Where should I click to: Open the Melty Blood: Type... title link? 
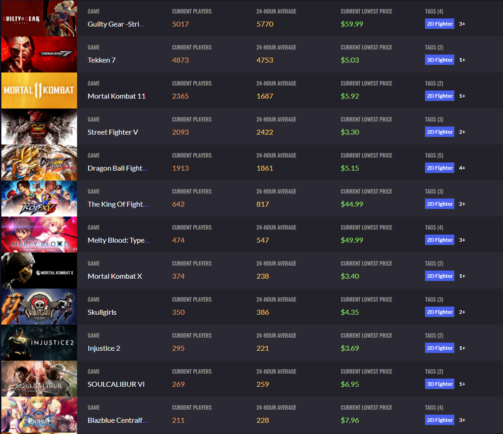pos(119,240)
